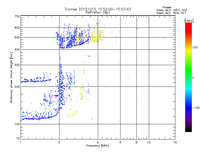Click the 'mean, sd,O: -93.7, 13.3' statistic
Screen dimensions: 206x155
click(171, 10)
